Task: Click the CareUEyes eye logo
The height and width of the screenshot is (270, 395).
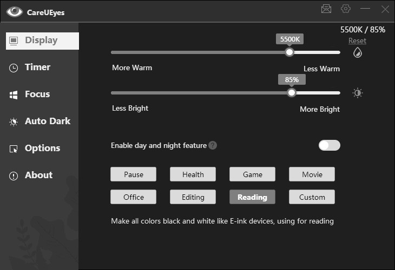Action: (x=15, y=12)
